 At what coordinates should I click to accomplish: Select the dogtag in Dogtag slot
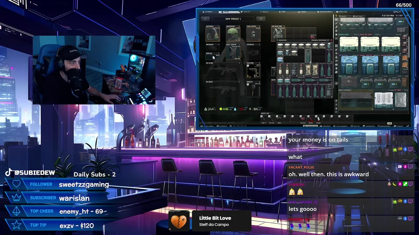click(x=213, y=57)
